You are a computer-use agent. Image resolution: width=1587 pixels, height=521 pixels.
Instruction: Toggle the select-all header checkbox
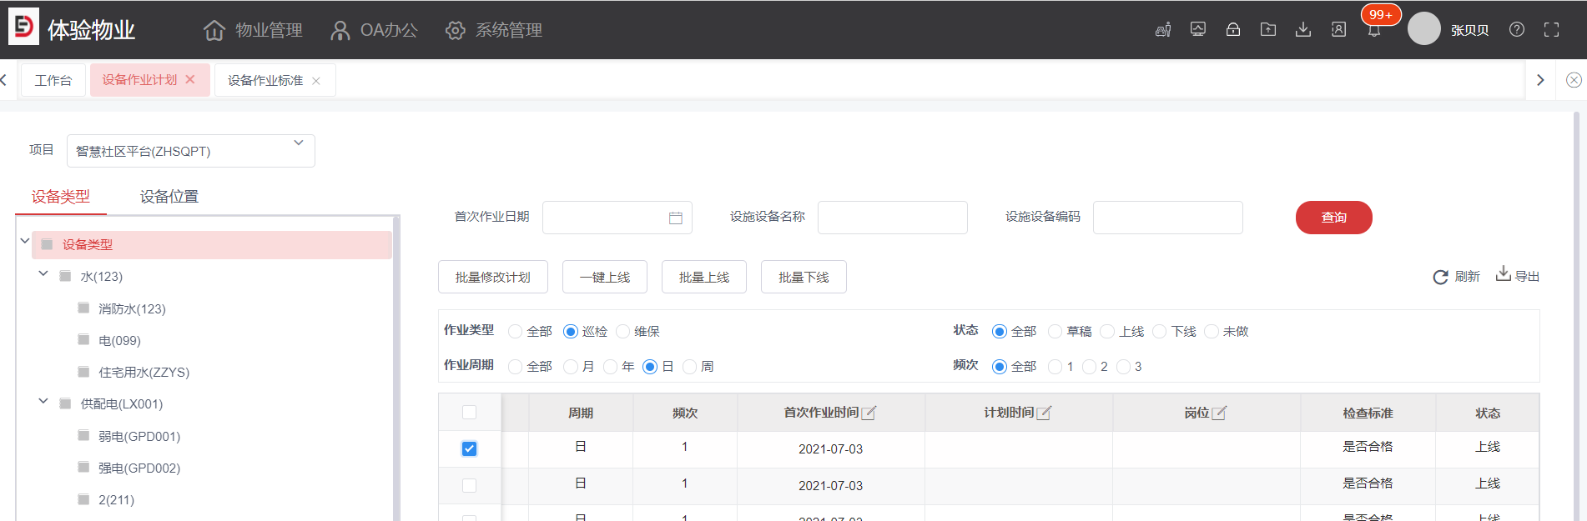(x=469, y=413)
